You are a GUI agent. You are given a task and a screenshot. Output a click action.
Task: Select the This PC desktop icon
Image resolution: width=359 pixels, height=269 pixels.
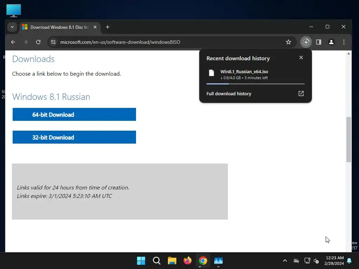coord(14,11)
